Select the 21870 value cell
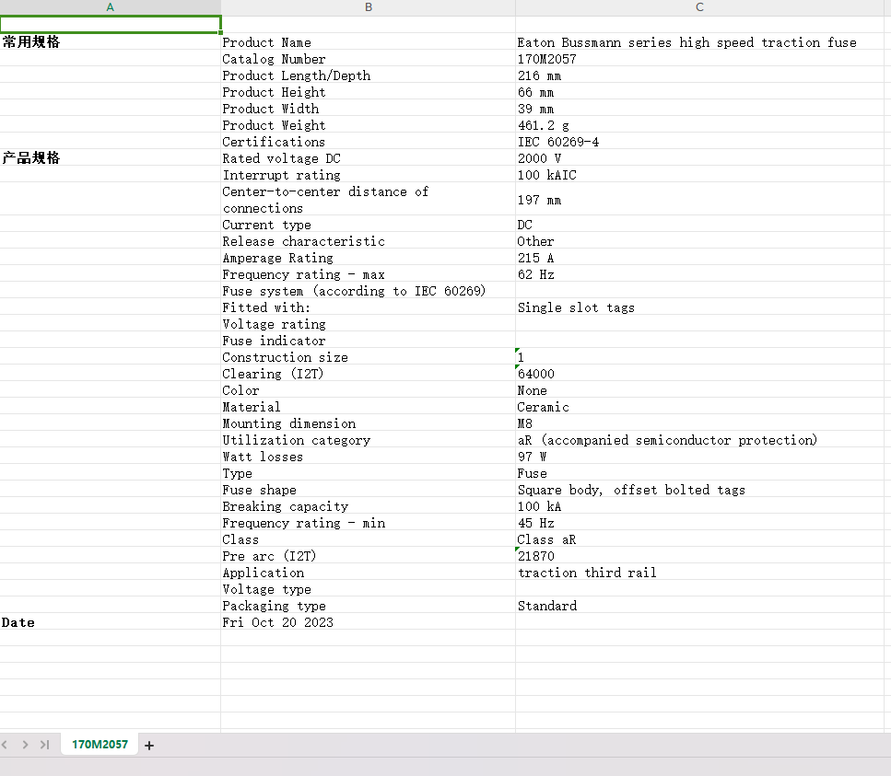Screen dimensions: 891x776 [699, 556]
